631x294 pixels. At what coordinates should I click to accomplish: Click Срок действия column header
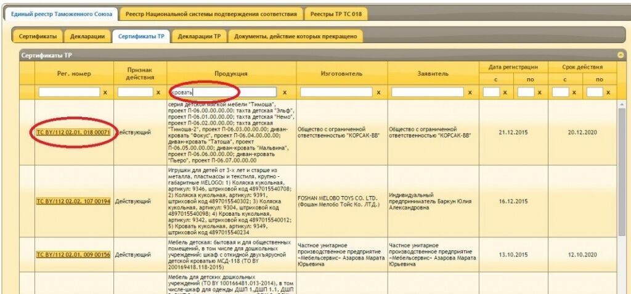coord(582,67)
